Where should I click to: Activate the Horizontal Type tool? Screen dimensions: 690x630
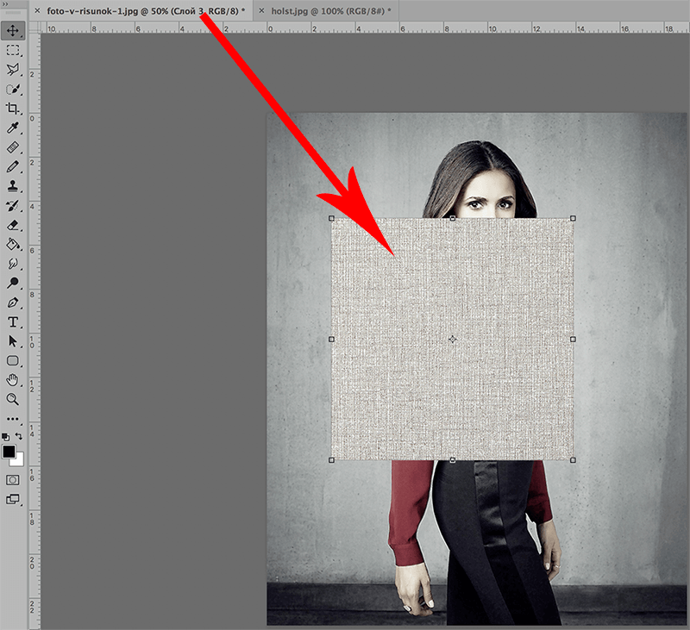pos(13,321)
